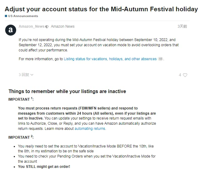Click the Pending Orders bullet text
Screen dimensions: 204x177
(x=87, y=159)
